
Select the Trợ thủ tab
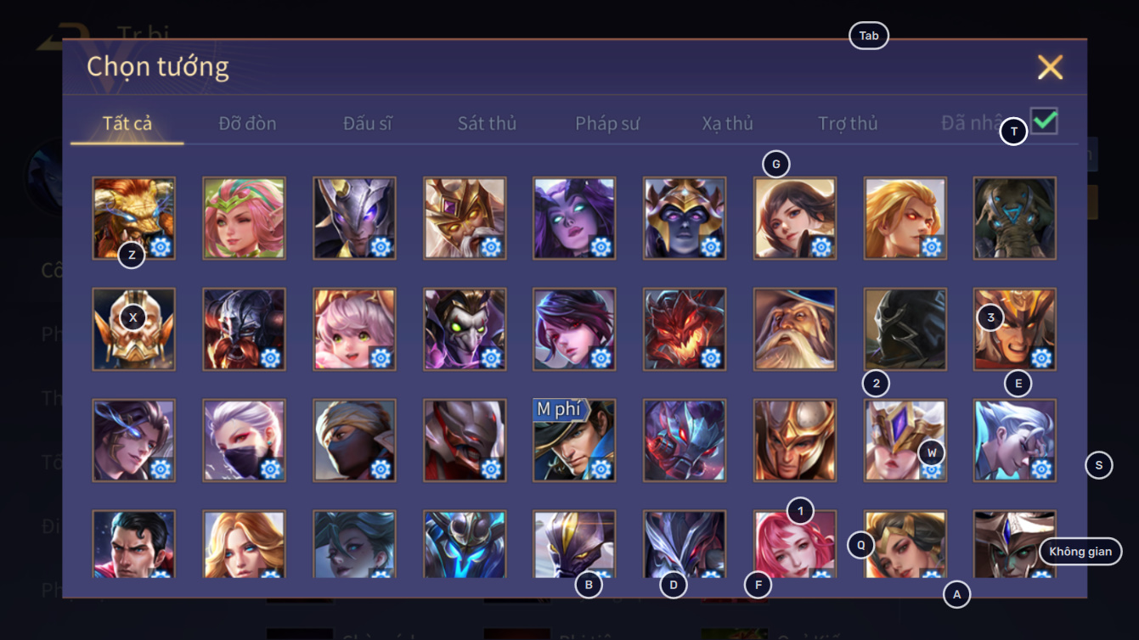[848, 123]
